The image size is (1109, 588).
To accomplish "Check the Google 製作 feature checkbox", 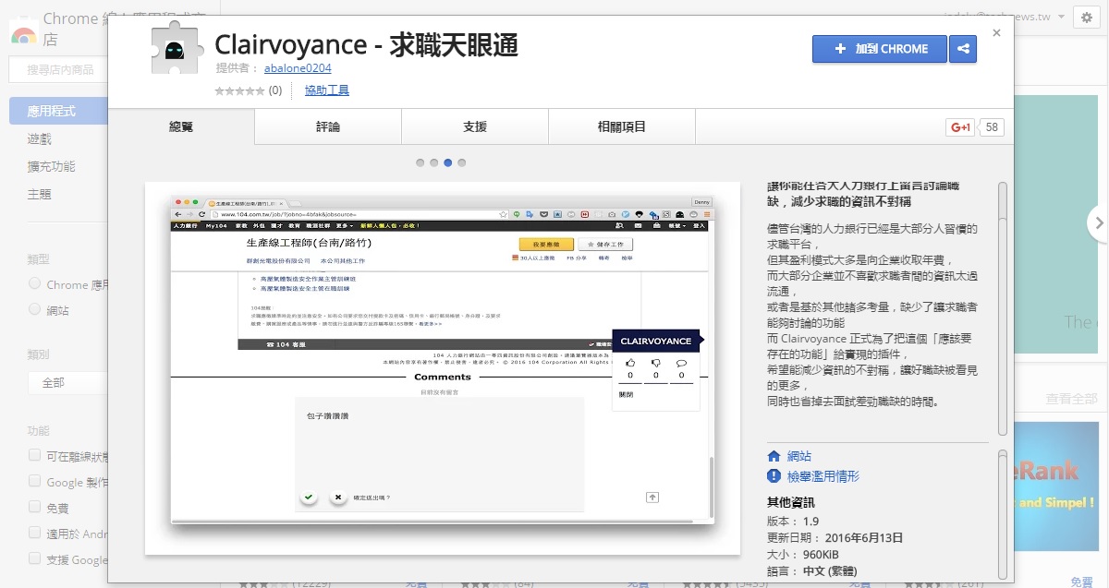I will coord(35,481).
